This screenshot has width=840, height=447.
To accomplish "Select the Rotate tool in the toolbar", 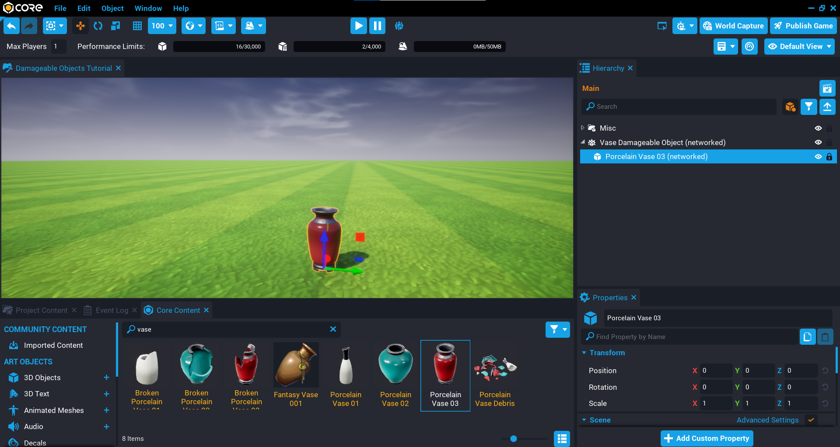I will (98, 26).
